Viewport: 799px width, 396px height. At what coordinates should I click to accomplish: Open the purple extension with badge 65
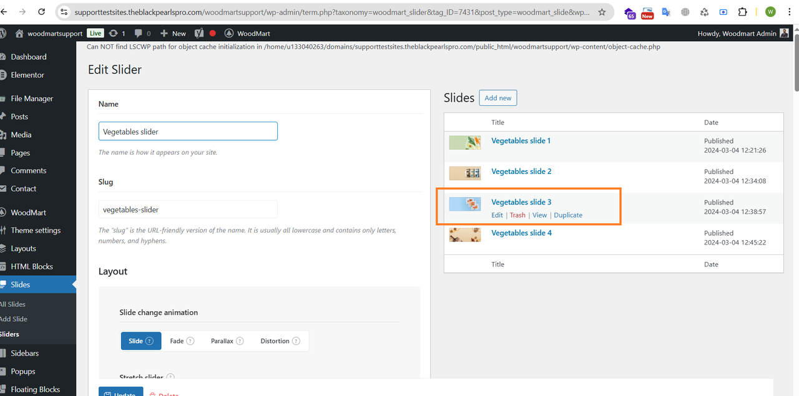coord(629,12)
